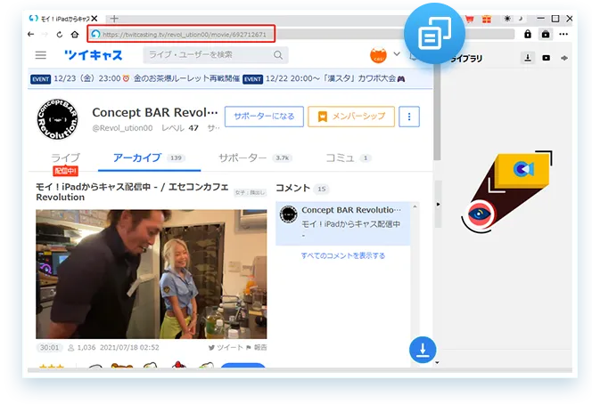The width and height of the screenshot is (592, 412).
Task: Open the Concept BAR Revolution profile avatar
Action: tap(57, 119)
